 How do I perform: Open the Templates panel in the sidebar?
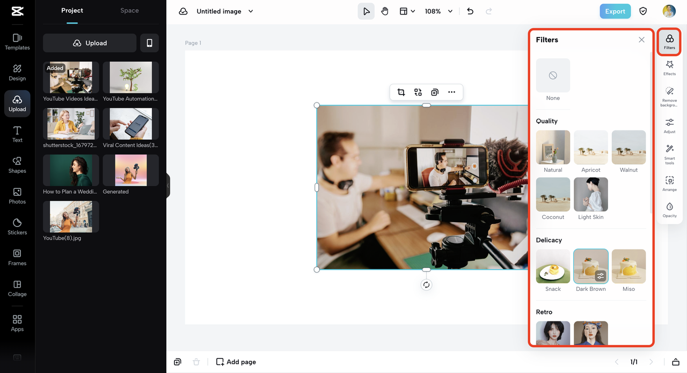pos(17,42)
